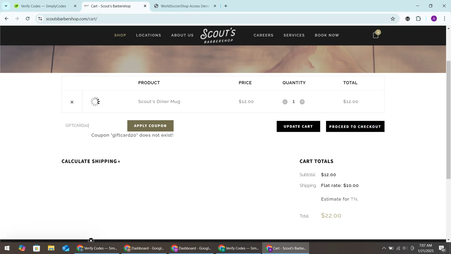The width and height of the screenshot is (451, 254).
Task: Close the WorldSoccerShop tab
Action: point(215,6)
